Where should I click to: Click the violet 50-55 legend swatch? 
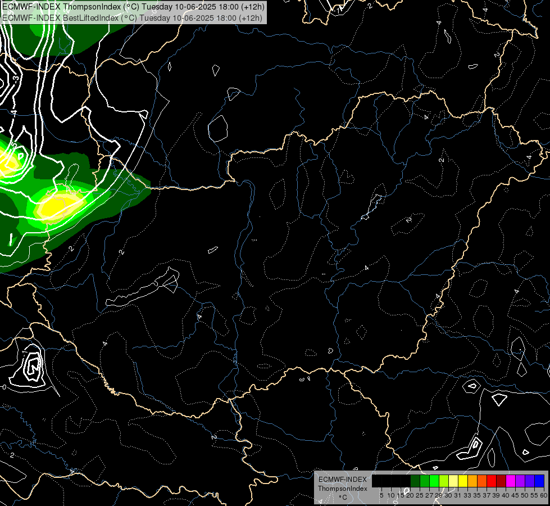(x=530, y=481)
